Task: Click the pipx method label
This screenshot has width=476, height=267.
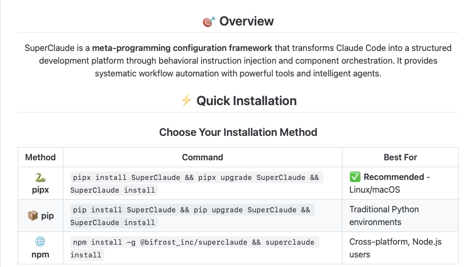Action: 40,190
